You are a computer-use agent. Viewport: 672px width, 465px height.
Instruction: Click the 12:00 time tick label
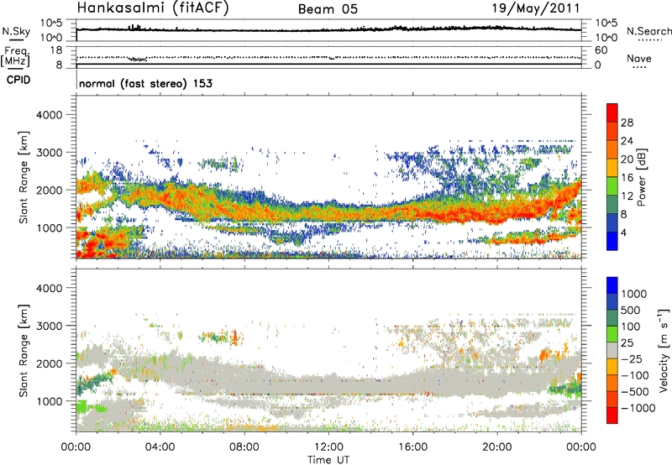point(328,447)
